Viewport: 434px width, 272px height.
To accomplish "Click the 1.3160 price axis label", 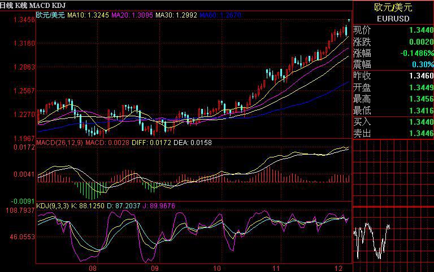I will tap(24, 43).
